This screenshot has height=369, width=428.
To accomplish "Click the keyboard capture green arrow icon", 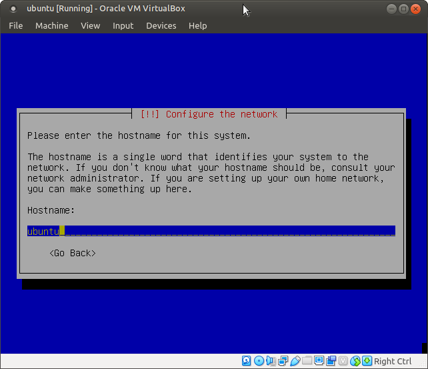I will click(x=367, y=361).
